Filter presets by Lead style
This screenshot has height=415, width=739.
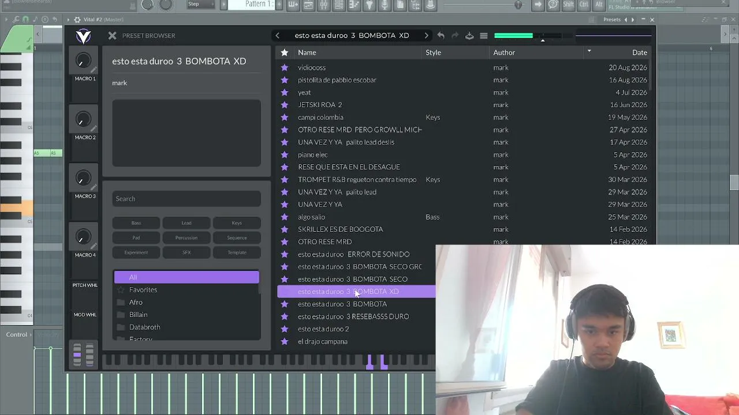pos(186,223)
